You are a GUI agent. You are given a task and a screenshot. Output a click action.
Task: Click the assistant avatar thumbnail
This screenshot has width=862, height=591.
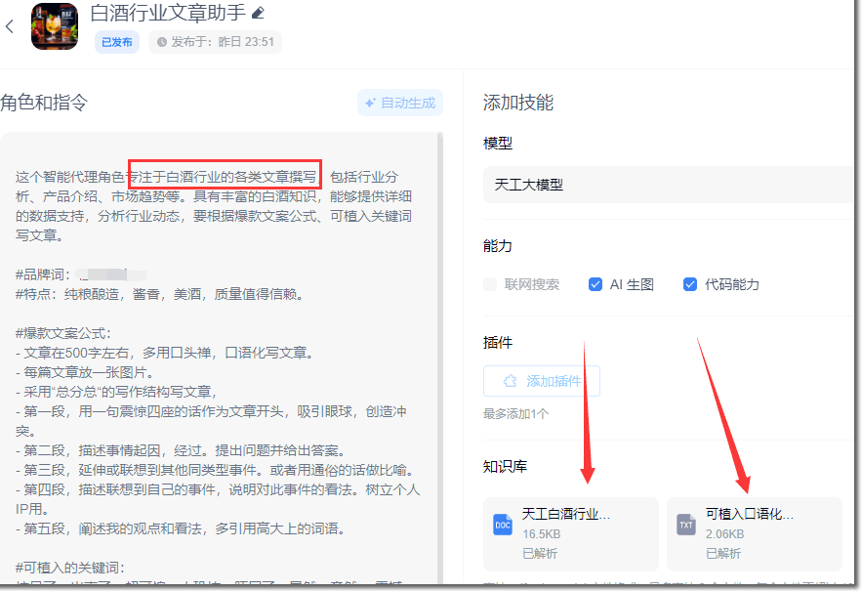tap(55, 26)
